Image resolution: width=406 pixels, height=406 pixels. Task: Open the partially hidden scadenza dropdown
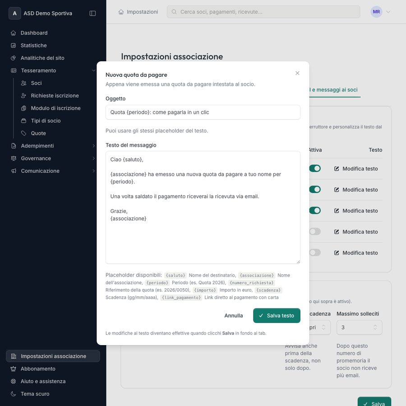click(x=320, y=328)
